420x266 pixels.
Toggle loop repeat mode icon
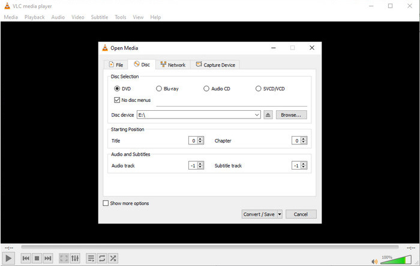(102, 258)
